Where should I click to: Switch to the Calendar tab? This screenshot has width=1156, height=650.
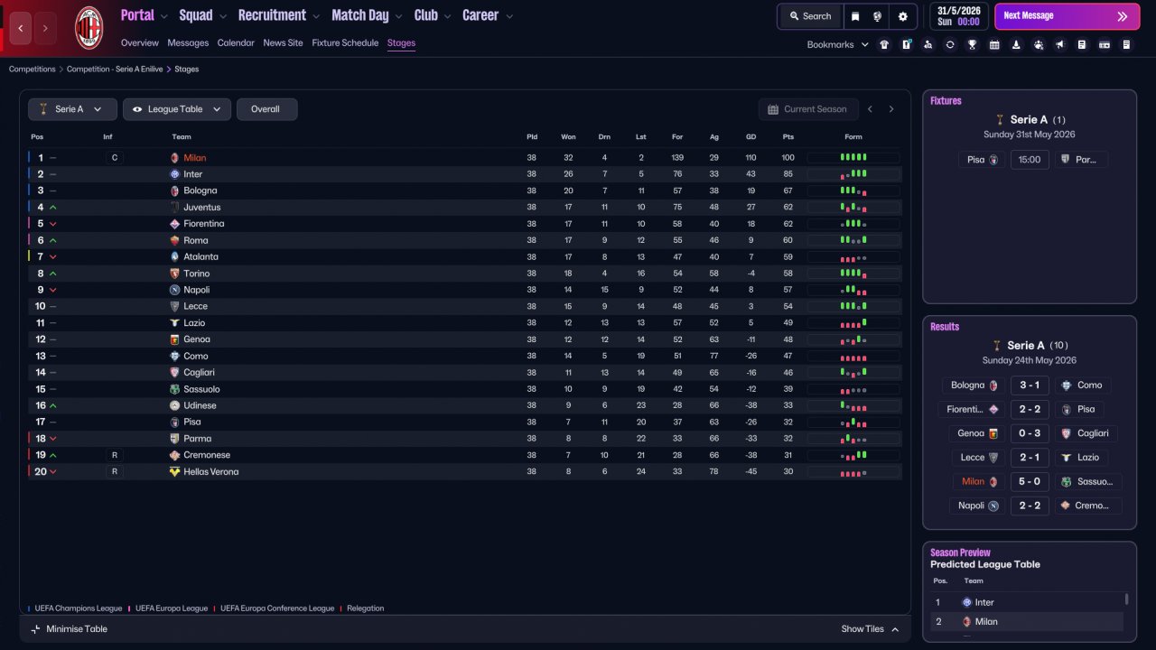236,42
